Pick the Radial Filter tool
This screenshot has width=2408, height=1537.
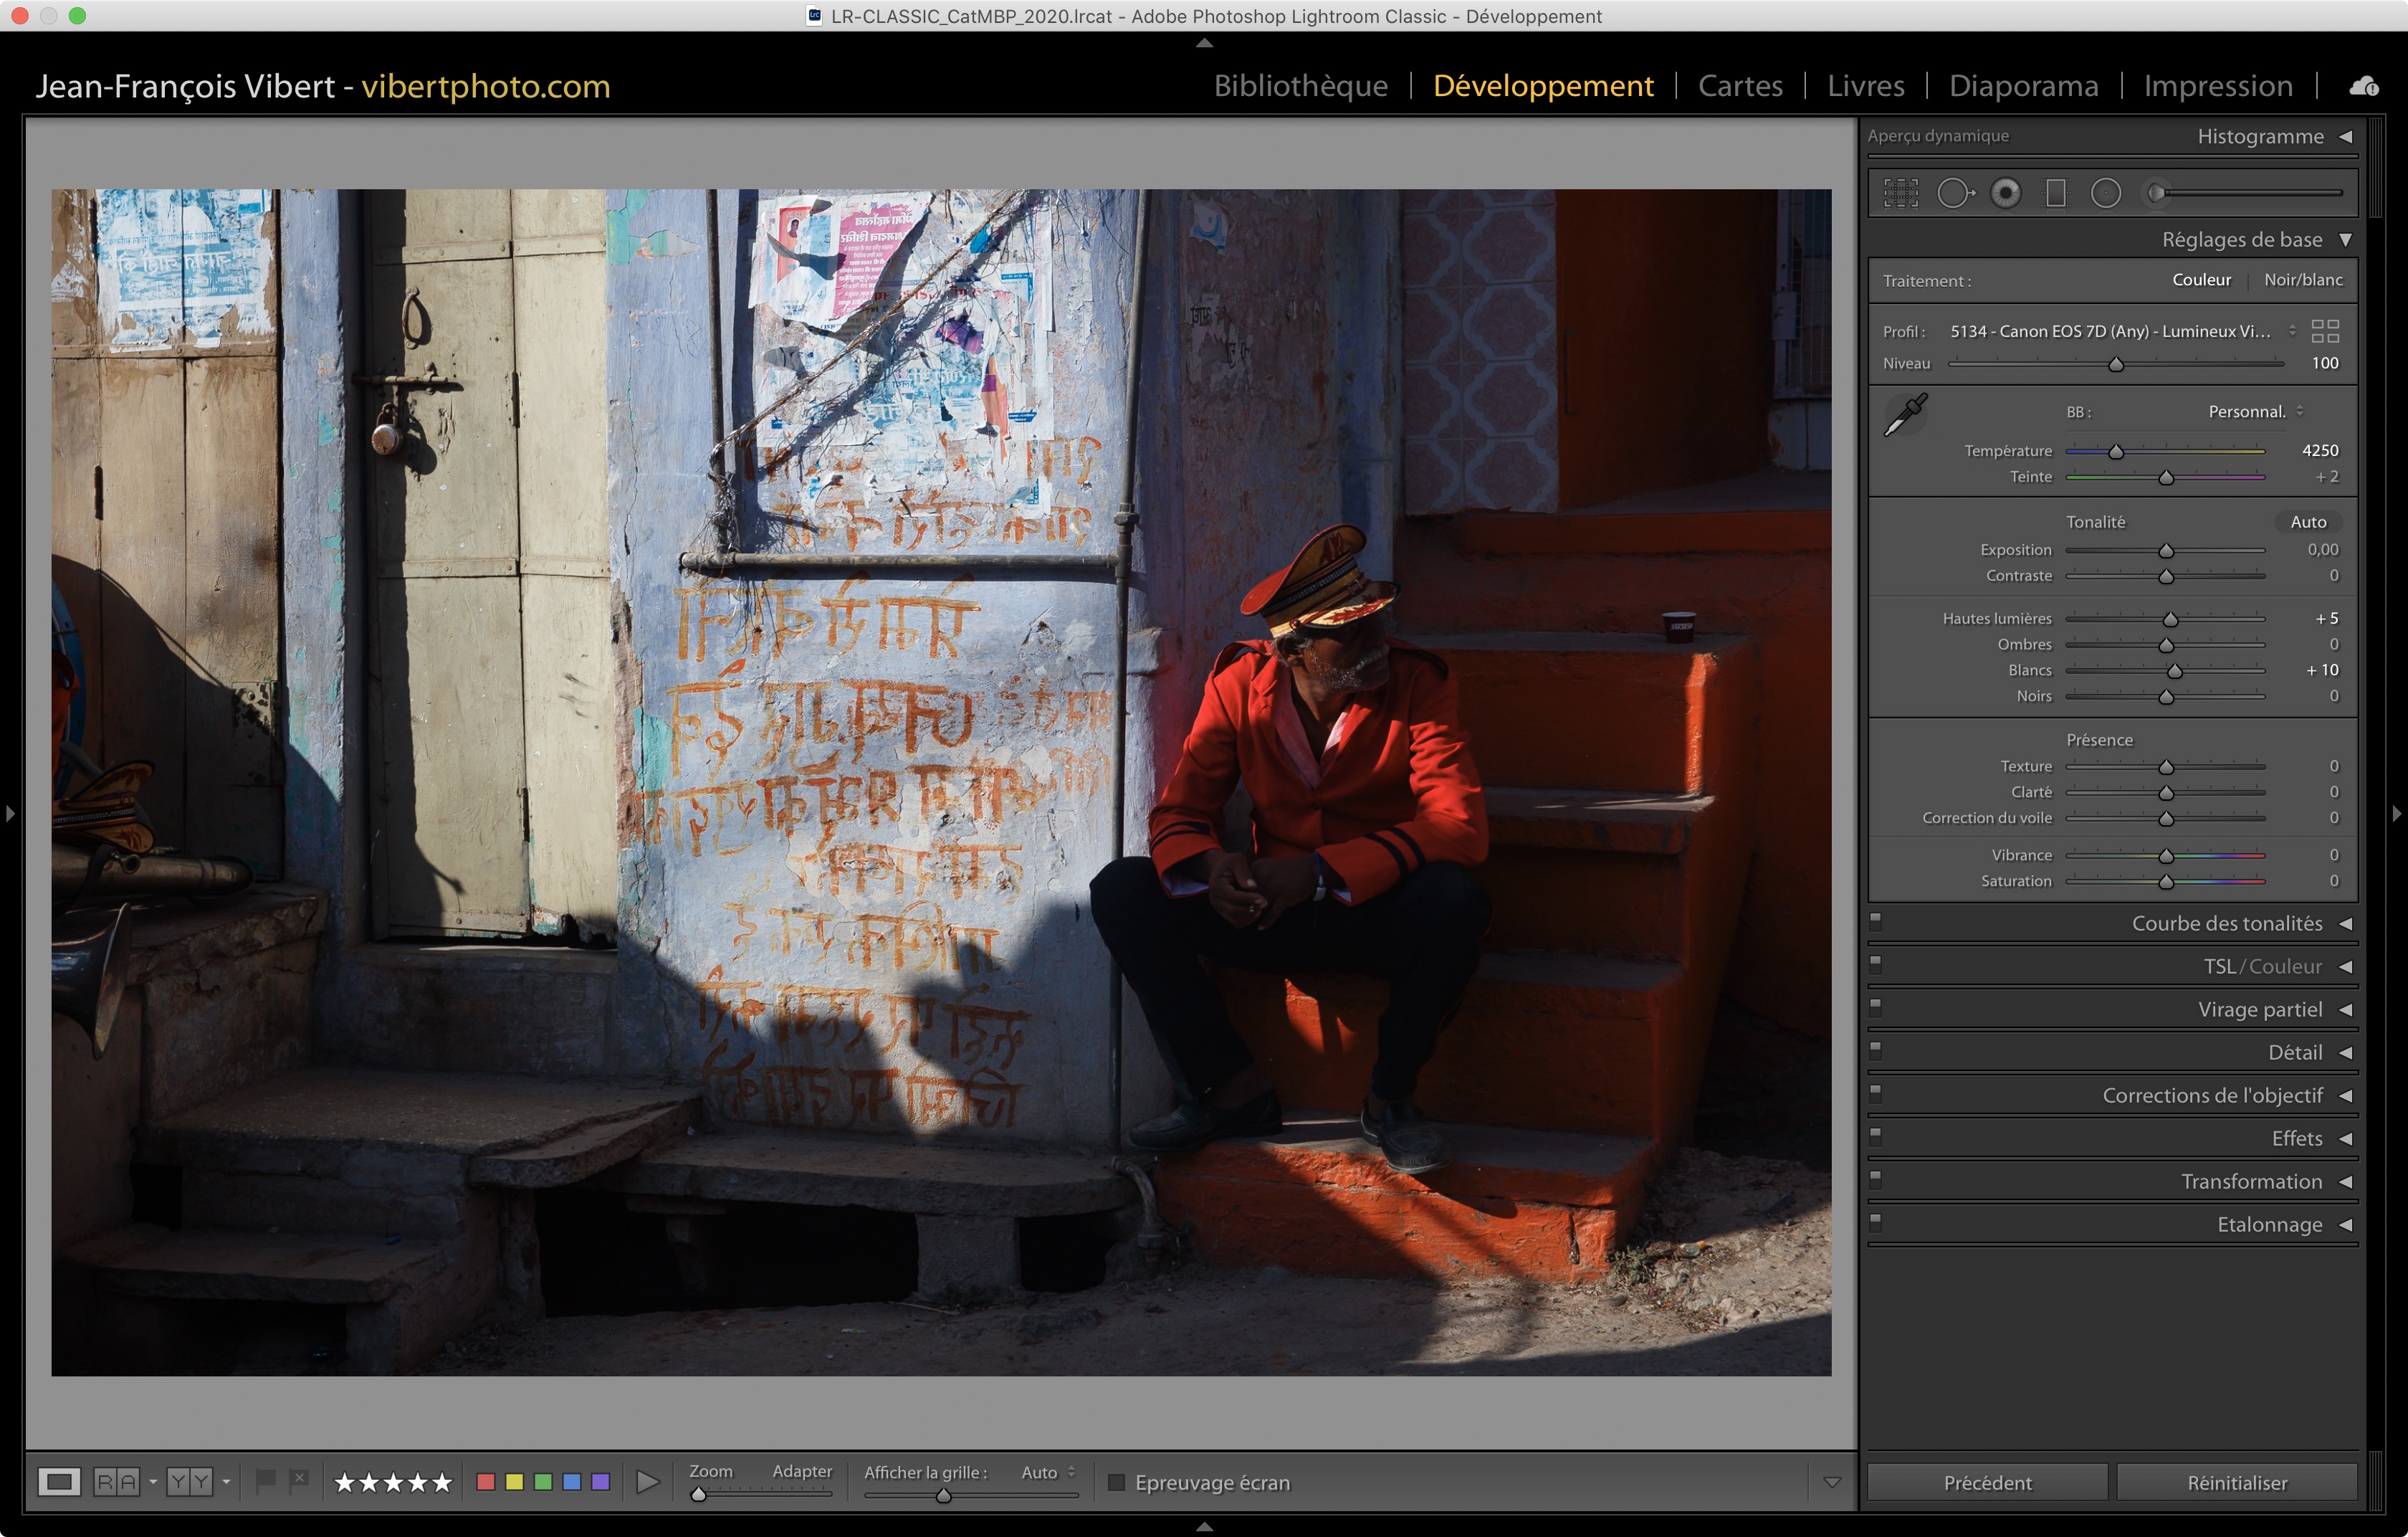[x=2106, y=193]
